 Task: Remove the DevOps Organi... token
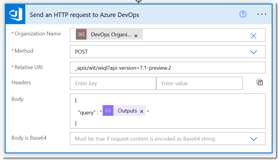coord(136,36)
